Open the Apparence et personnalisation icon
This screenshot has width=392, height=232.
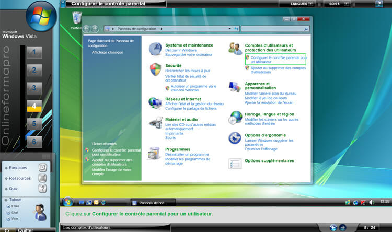click(x=235, y=87)
